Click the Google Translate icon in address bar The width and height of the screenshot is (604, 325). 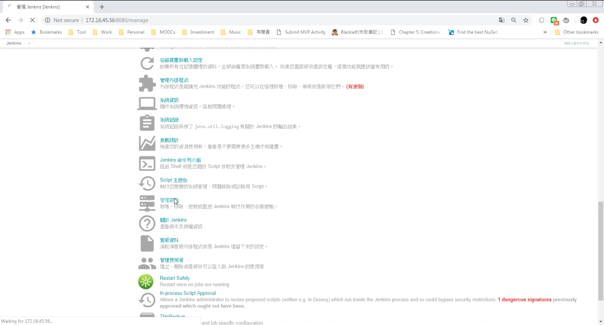click(x=502, y=20)
